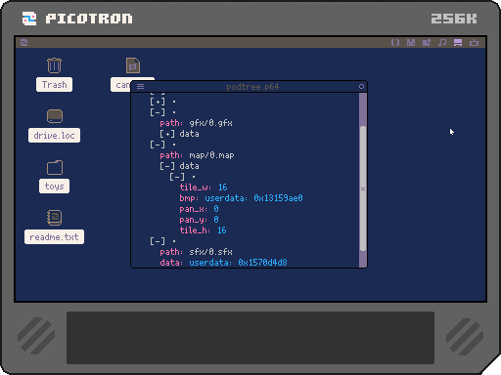This screenshot has width=501, height=375.
Task: Collapse the [-] node containing tile_w
Action: (177, 177)
